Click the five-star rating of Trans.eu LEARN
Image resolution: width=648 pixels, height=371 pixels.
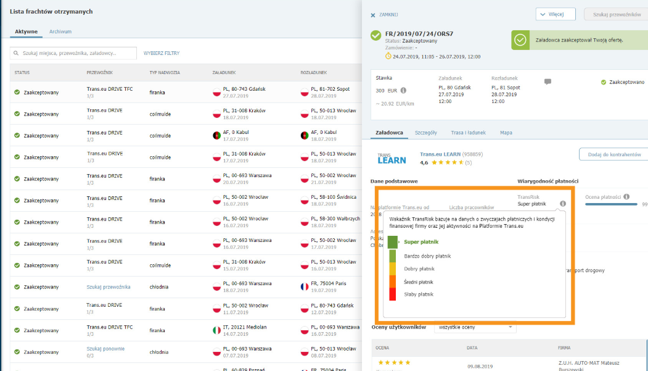point(447,162)
